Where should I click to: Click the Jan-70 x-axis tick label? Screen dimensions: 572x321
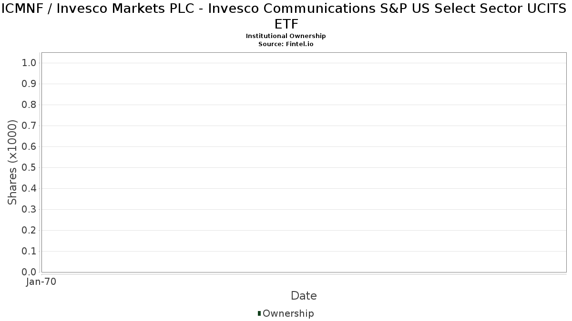41,282
